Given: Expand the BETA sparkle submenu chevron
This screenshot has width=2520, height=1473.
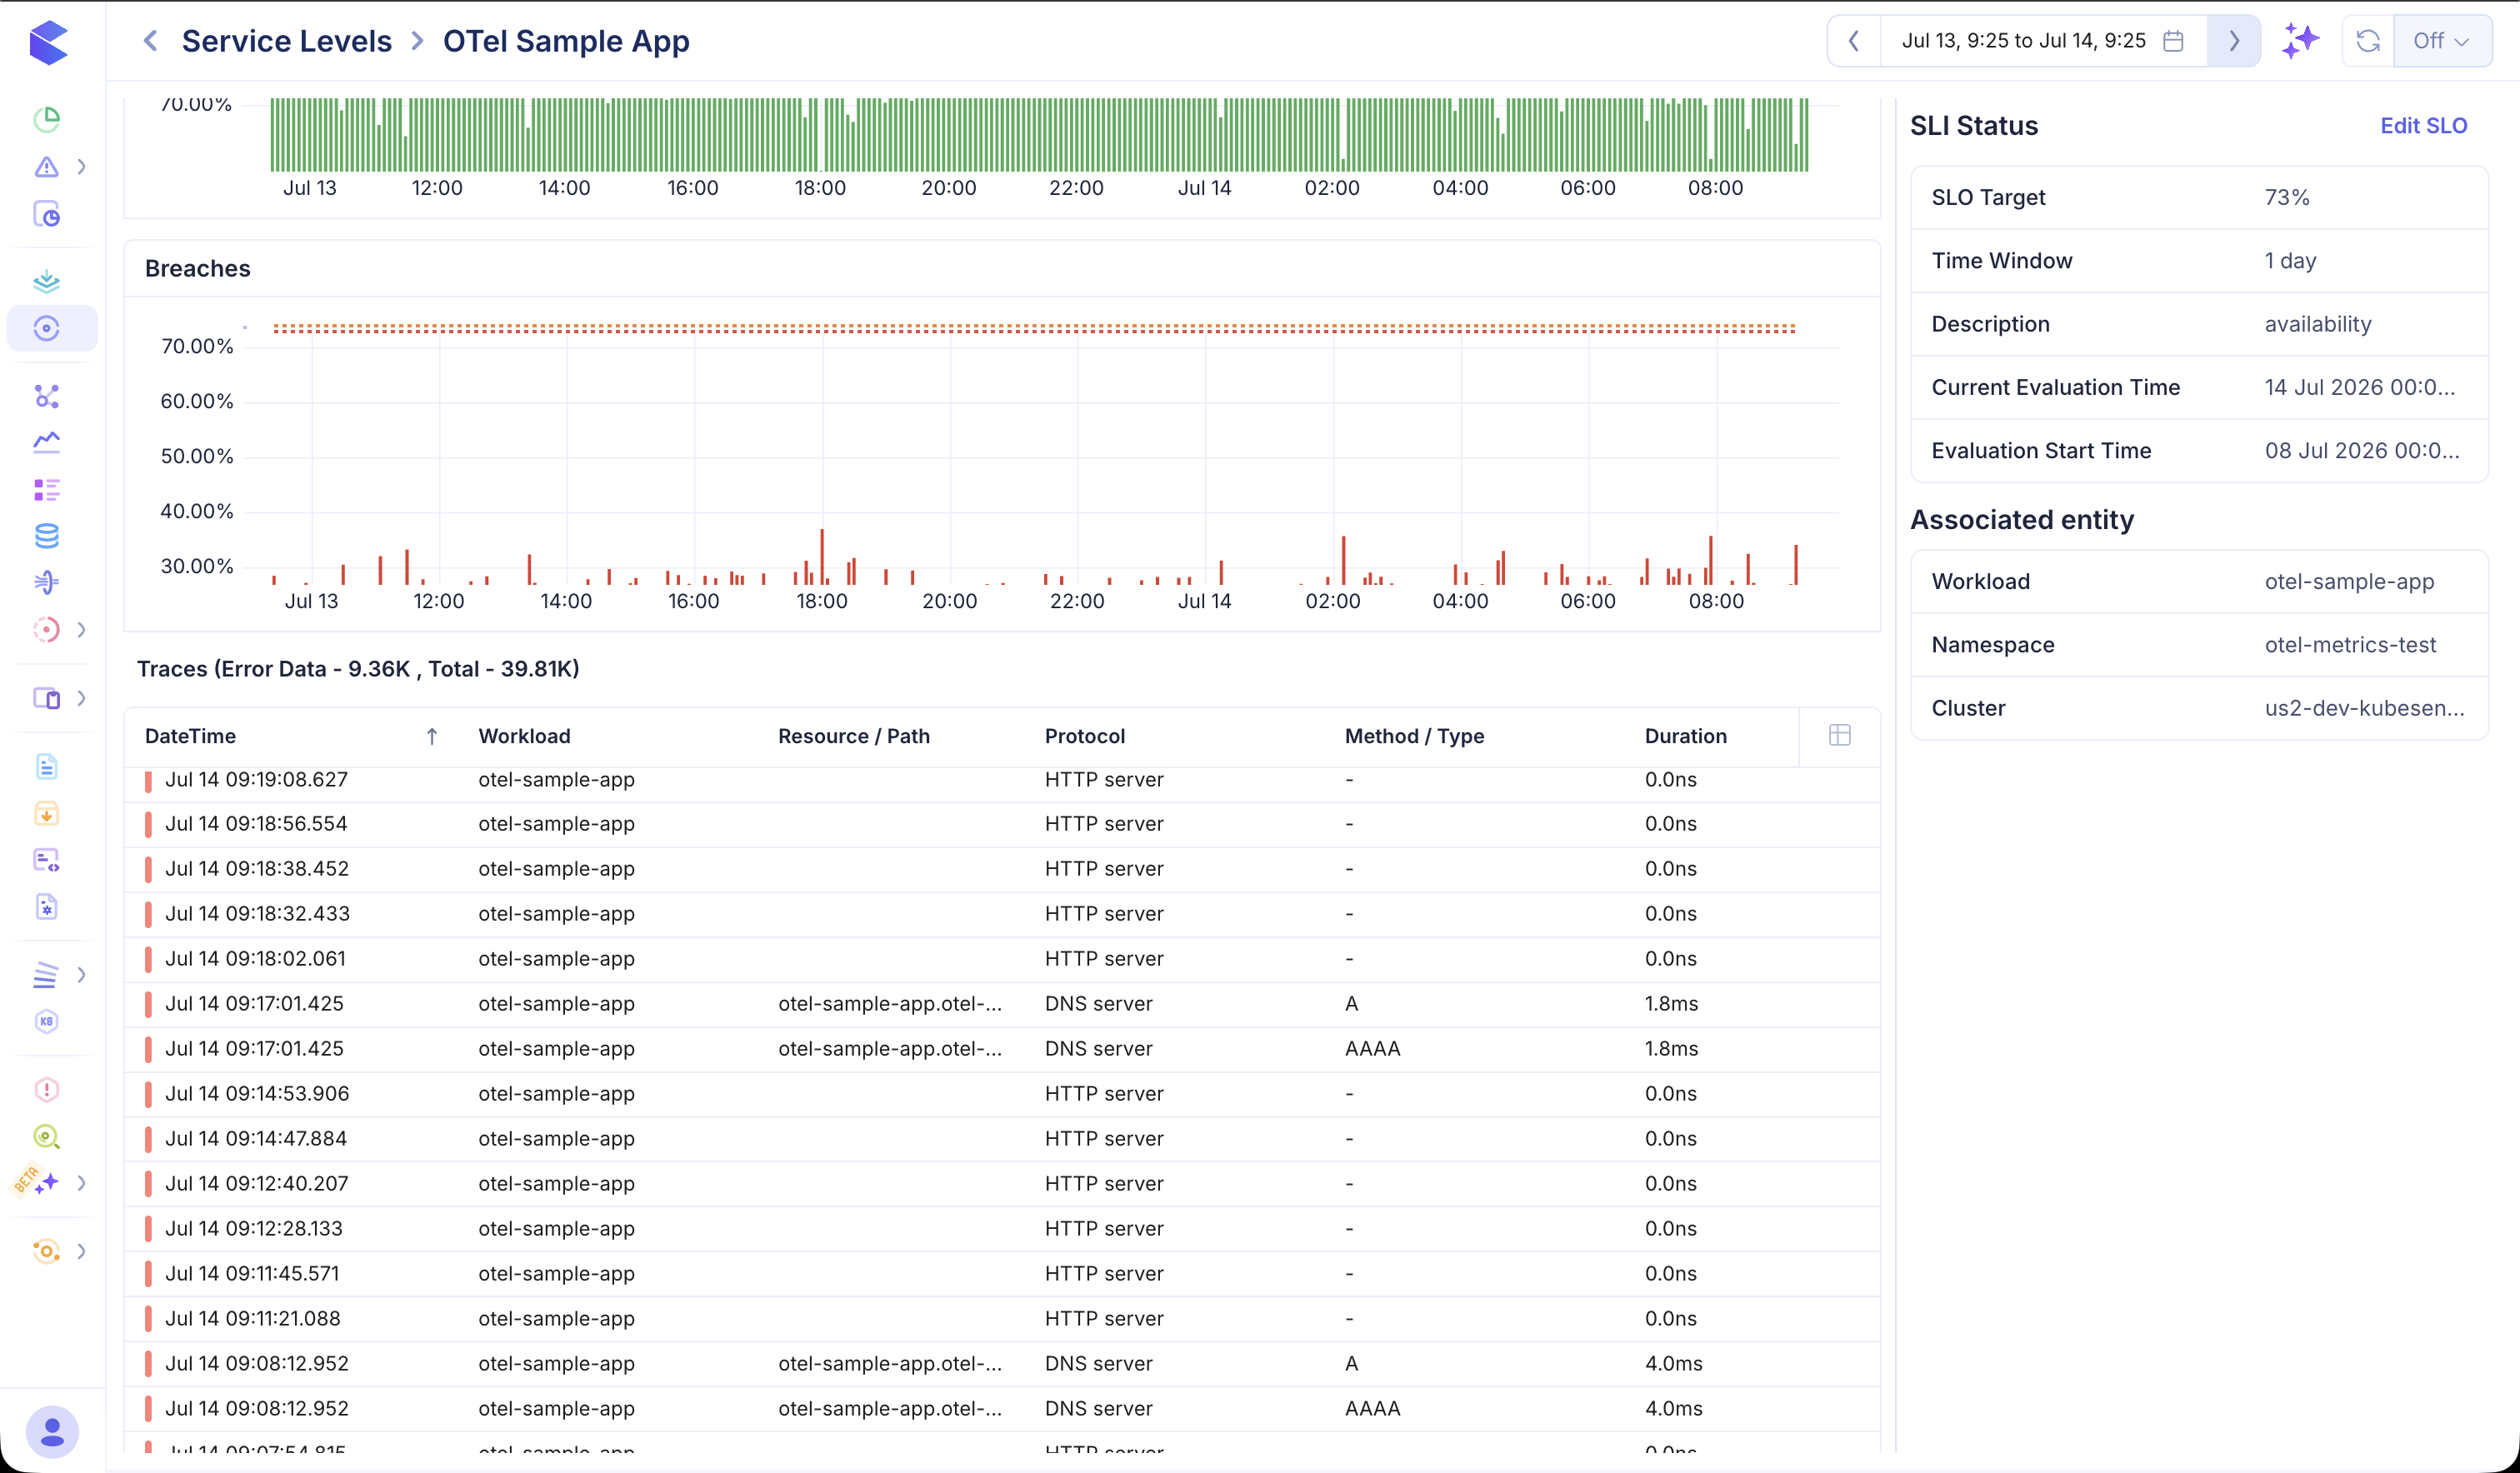Looking at the screenshot, I should pyautogui.click(x=82, y=1183).
